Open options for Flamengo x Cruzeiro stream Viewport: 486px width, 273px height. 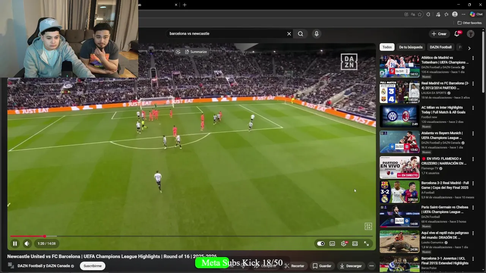(473, 159)
